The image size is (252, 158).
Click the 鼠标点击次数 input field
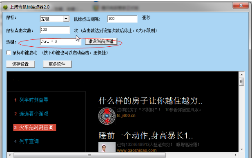tap(55, 30)
